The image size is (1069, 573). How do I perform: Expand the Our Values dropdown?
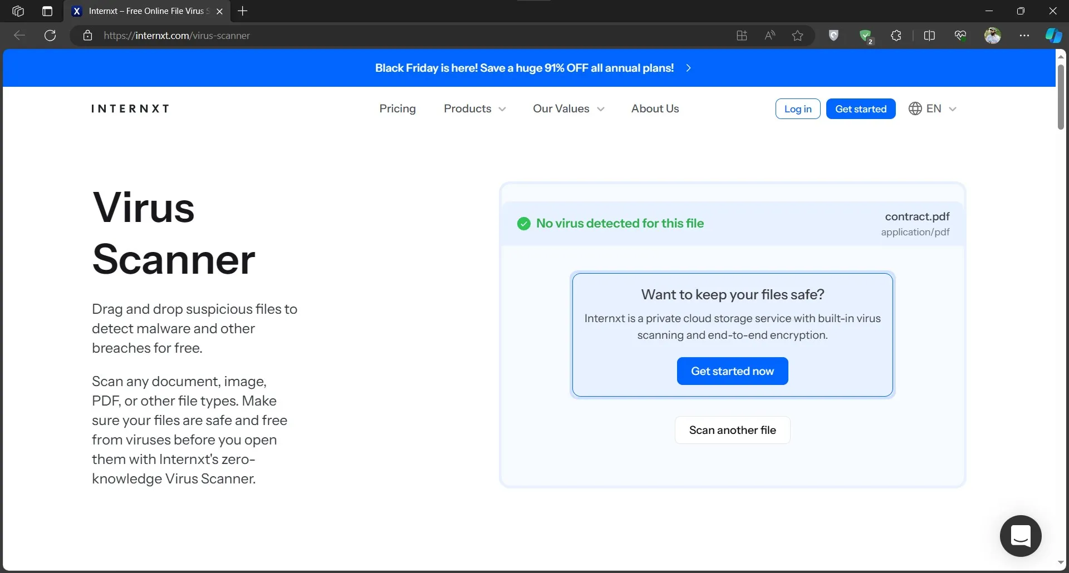pyautogui.click(x=568, y=108)
